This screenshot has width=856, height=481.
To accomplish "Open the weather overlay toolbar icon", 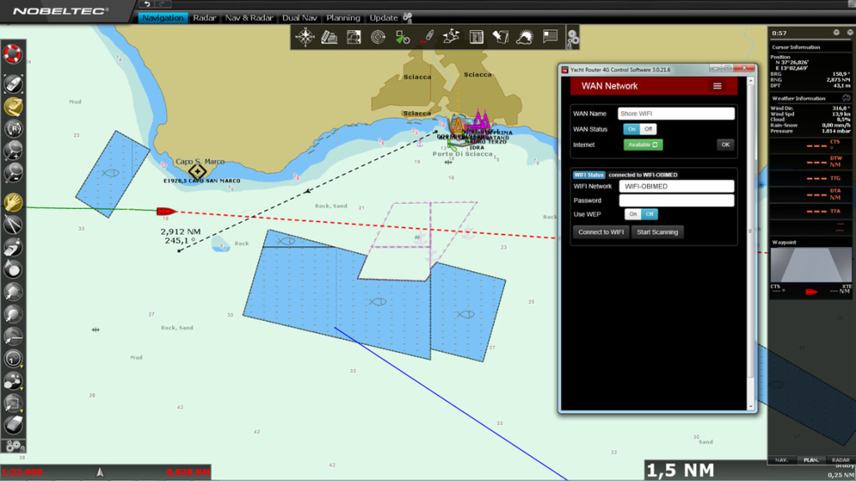I will [x=524, y=37].
